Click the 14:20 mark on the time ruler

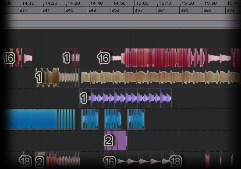click(51, 3)
